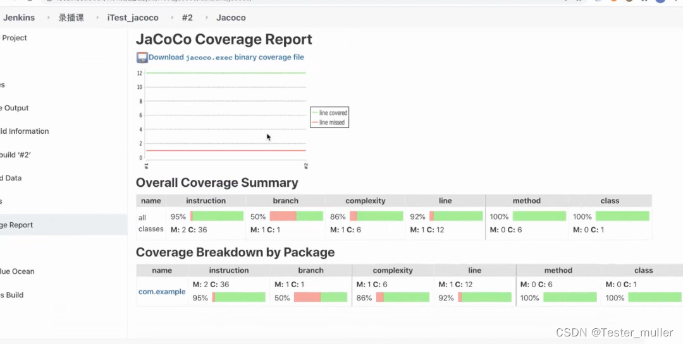683x344 pixels.
Task: Click 'branch' header in Overall Summary table
Action: (x=286, y=201)
